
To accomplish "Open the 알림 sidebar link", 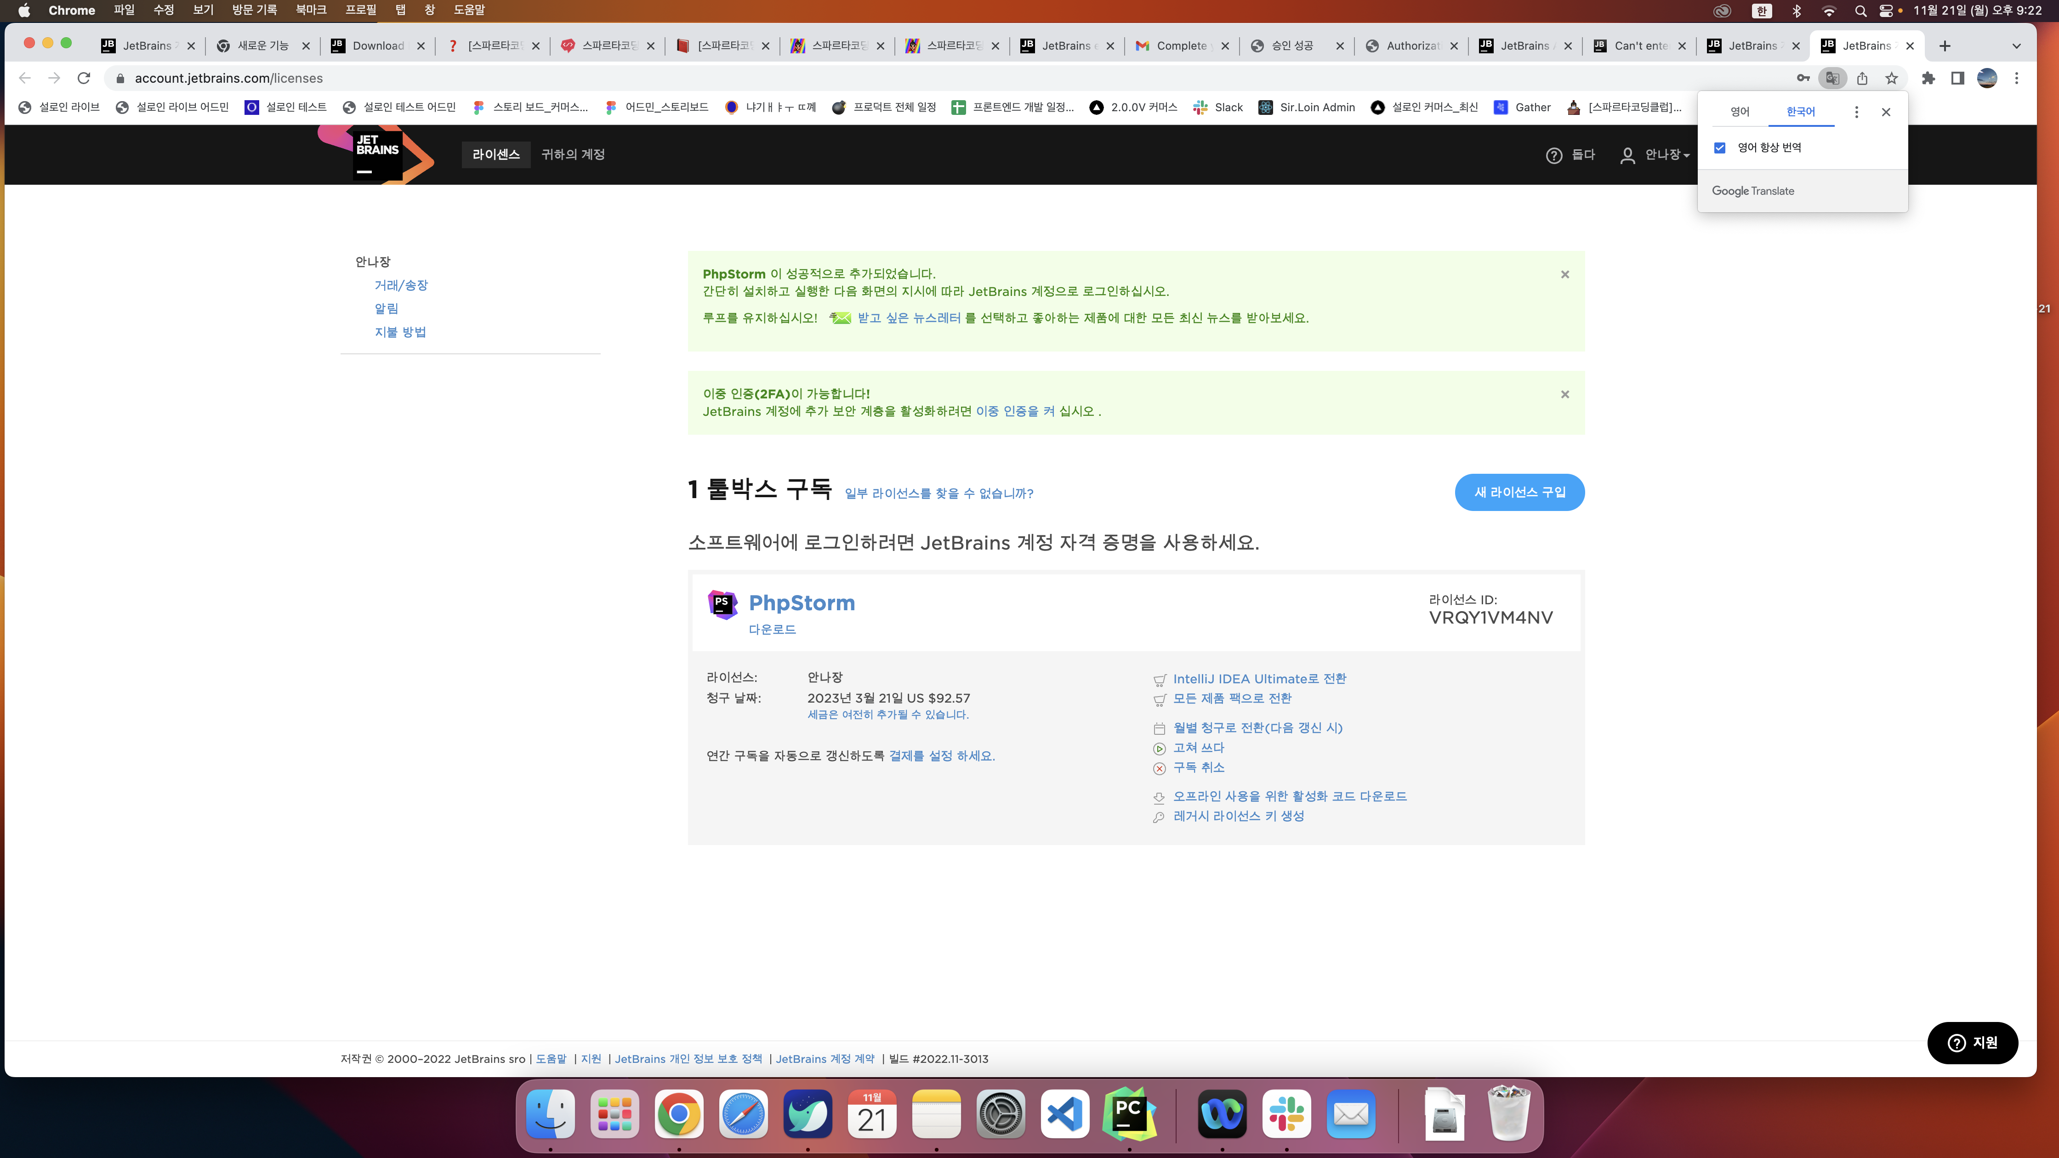I will (386, 308).
